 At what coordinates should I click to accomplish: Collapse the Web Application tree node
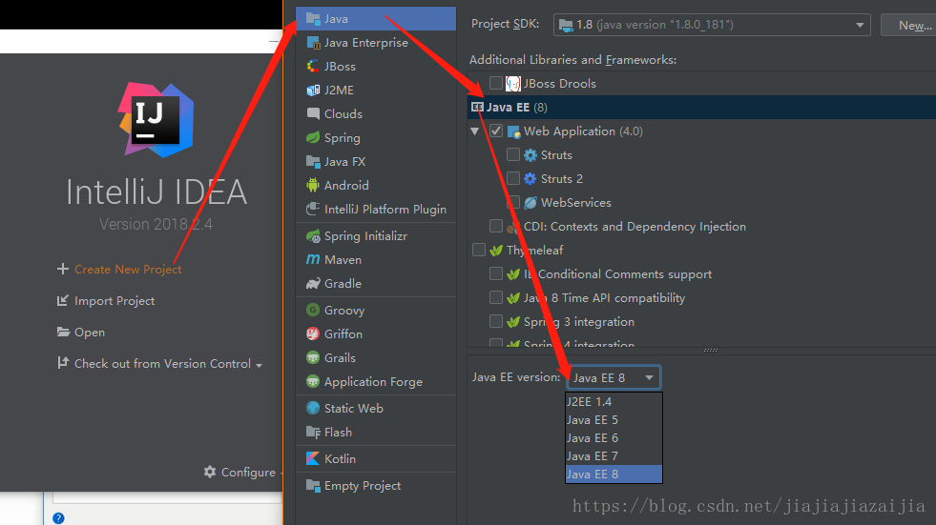click(x=474, y=131)
